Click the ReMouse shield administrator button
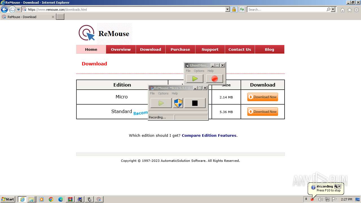The height and width of the screenshot is (203, 361). click(178, 103)
